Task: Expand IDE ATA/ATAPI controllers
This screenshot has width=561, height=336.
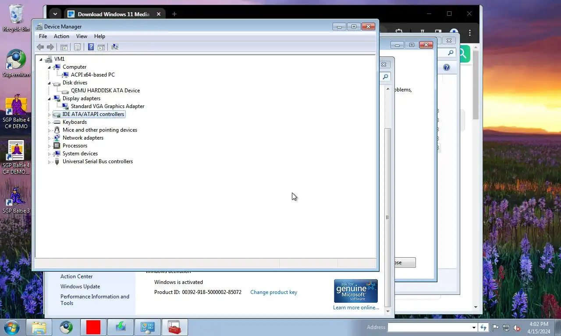Action: pos(49,114)
